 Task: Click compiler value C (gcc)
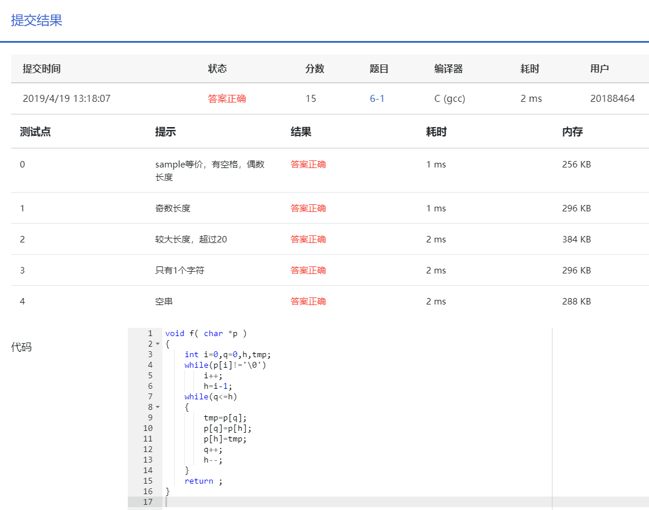(450, 98)
